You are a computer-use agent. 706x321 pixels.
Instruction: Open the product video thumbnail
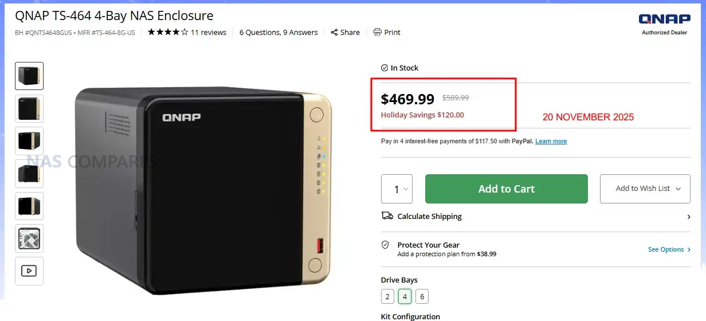pyautogui.click(x=29, y=271)
